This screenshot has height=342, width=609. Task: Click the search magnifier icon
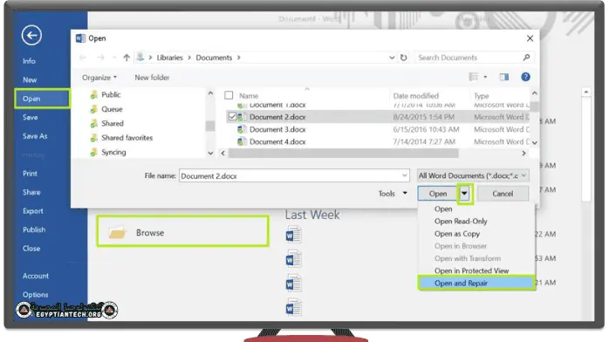pos(526,58)
